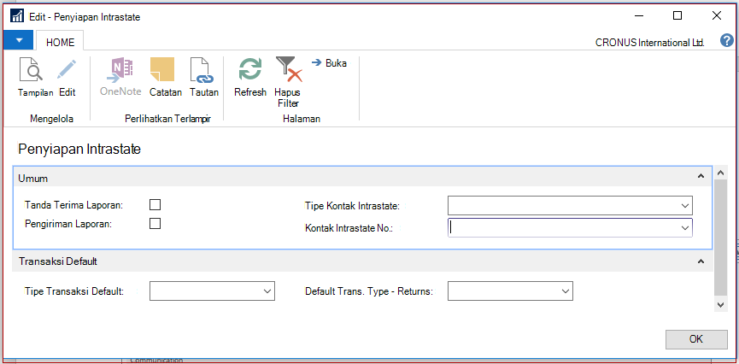The image size is (739, 364).
Task: Open Catatan notes icon
Action: click(x=162, y=69)
